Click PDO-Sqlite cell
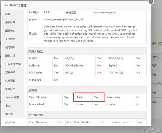 tap(40, 73)
